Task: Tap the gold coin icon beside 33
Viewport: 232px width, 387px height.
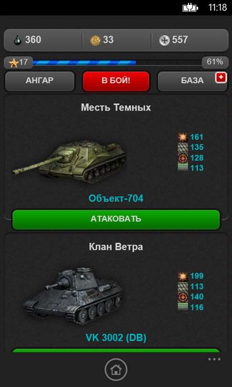Action: 95,40
